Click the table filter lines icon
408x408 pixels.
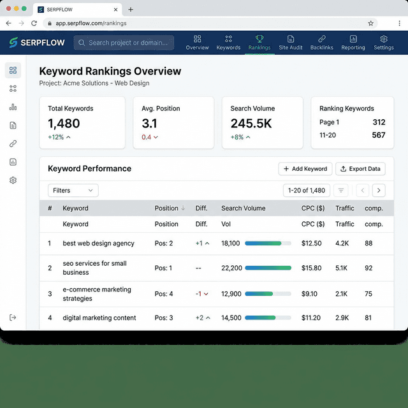click(x=341, y=190)
